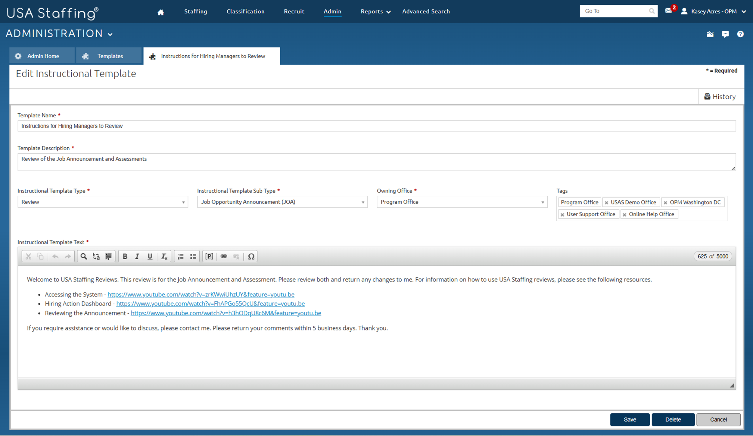Screen dimensions: 753x436
Task: Expand the Reports menu
Action: coord(375,11)
